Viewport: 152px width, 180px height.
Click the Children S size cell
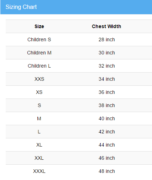pyautogui.click(x=39, y=39)
